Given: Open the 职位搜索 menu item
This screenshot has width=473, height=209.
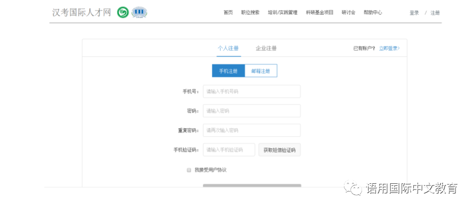Looking at the screenshot, I should tap(250, 13).
